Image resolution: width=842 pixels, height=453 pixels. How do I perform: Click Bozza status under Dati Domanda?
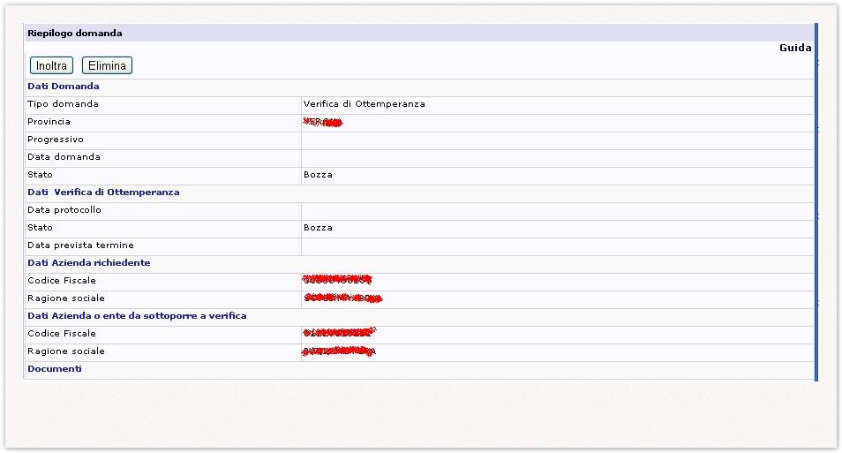318,175
